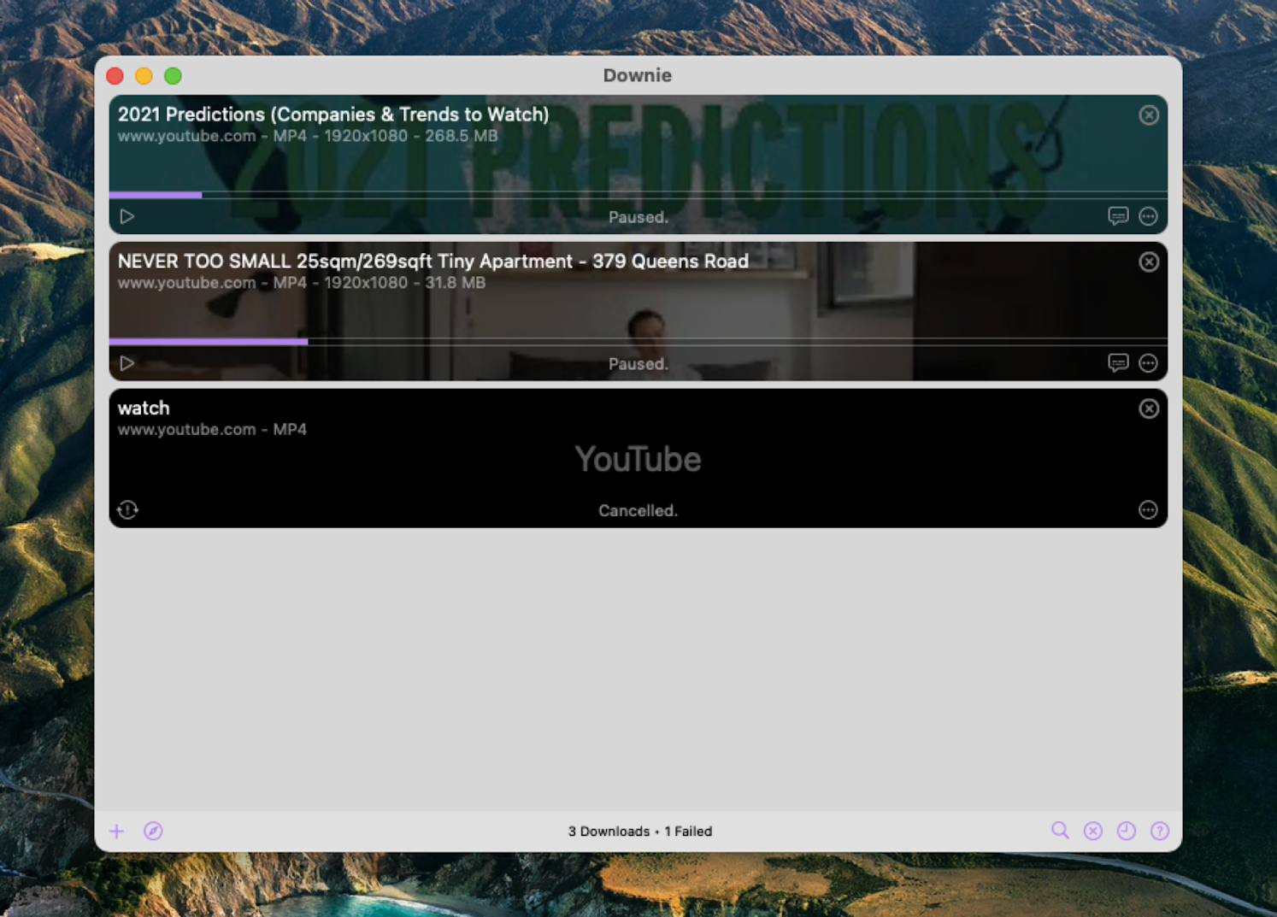Minimize the Downie window

tap(144, 76)
